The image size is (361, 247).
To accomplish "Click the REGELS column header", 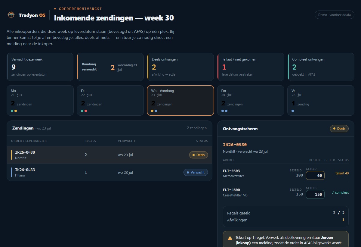I will [x=90, y=141].
